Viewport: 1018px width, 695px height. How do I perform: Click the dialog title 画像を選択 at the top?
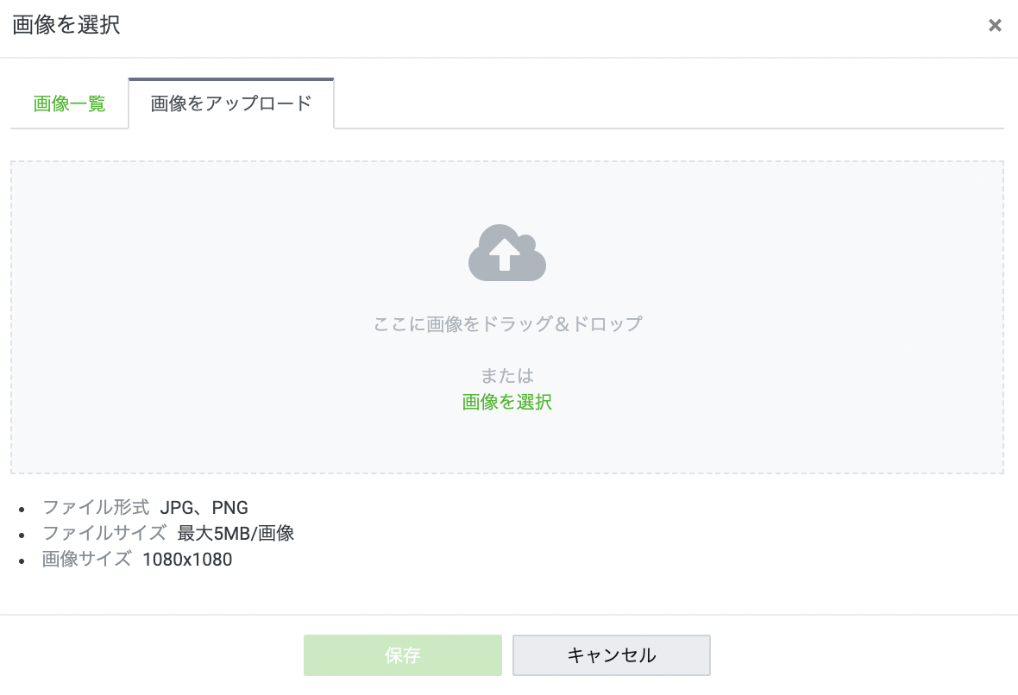(x=66, y=25)
